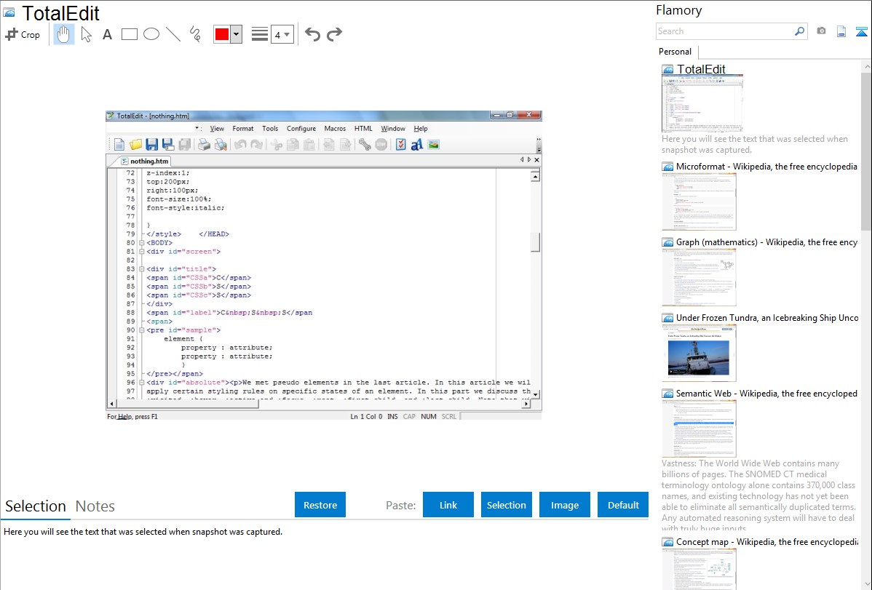Redo the last undone action

click(334, 34)
